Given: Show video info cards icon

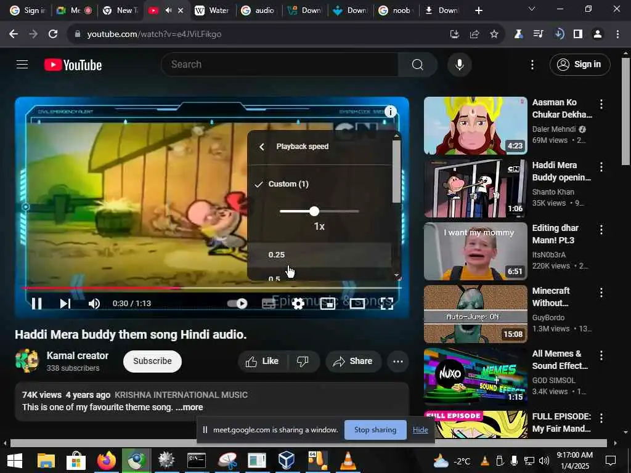Looking at the screenshot, I should (390, 111).
